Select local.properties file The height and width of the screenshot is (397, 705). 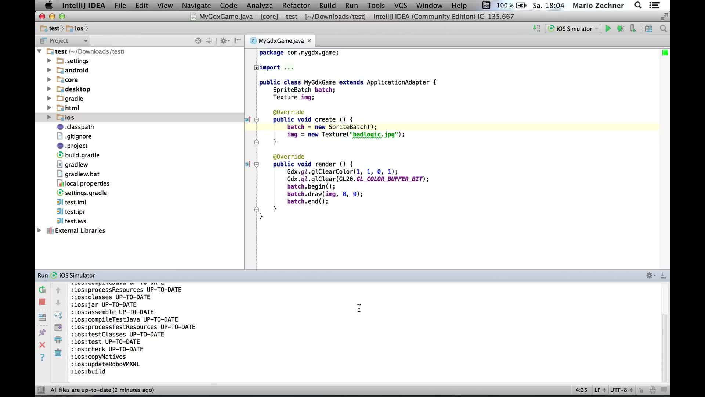pos(87,183)
